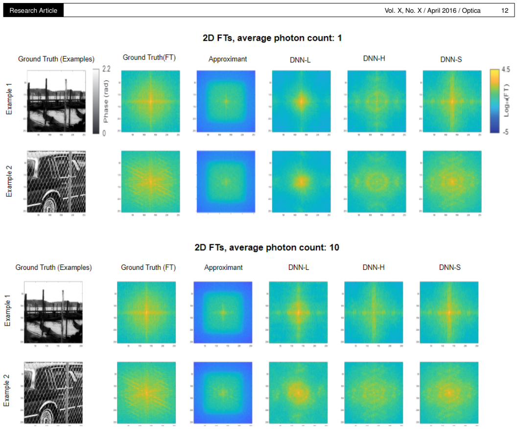Open Example 1 Approximant FT plot, photon count 10

pyautogui.click(x=223, y=312)
